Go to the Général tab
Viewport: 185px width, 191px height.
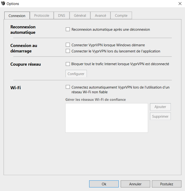(80, 16)
